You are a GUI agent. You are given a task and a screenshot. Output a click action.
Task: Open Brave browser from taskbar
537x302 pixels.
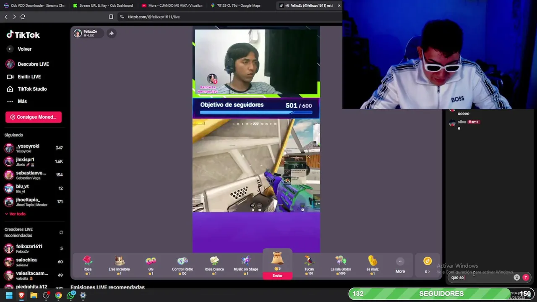pos(21,295)
